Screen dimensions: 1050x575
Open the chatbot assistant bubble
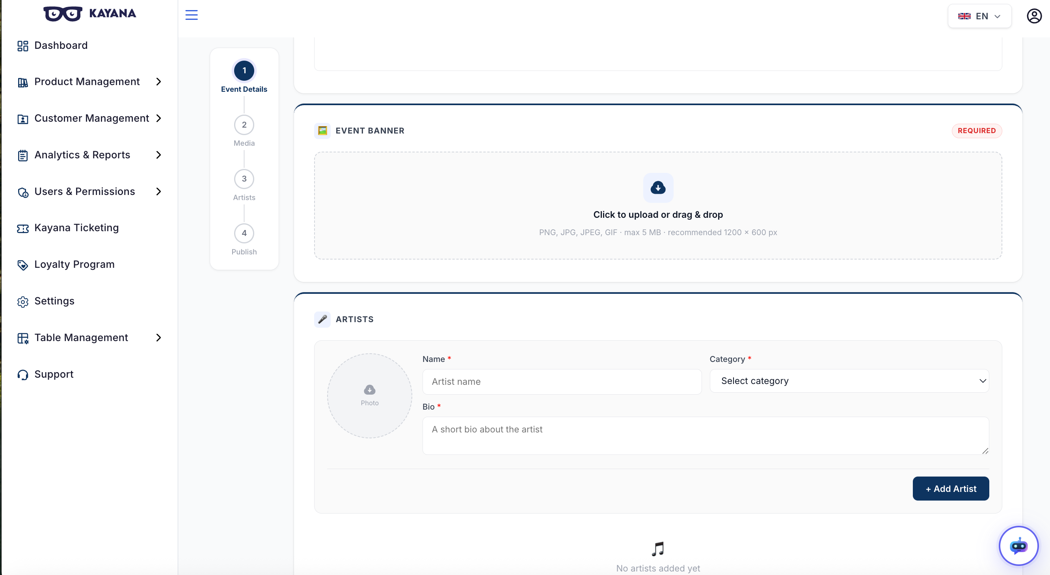coord(1018,546)
